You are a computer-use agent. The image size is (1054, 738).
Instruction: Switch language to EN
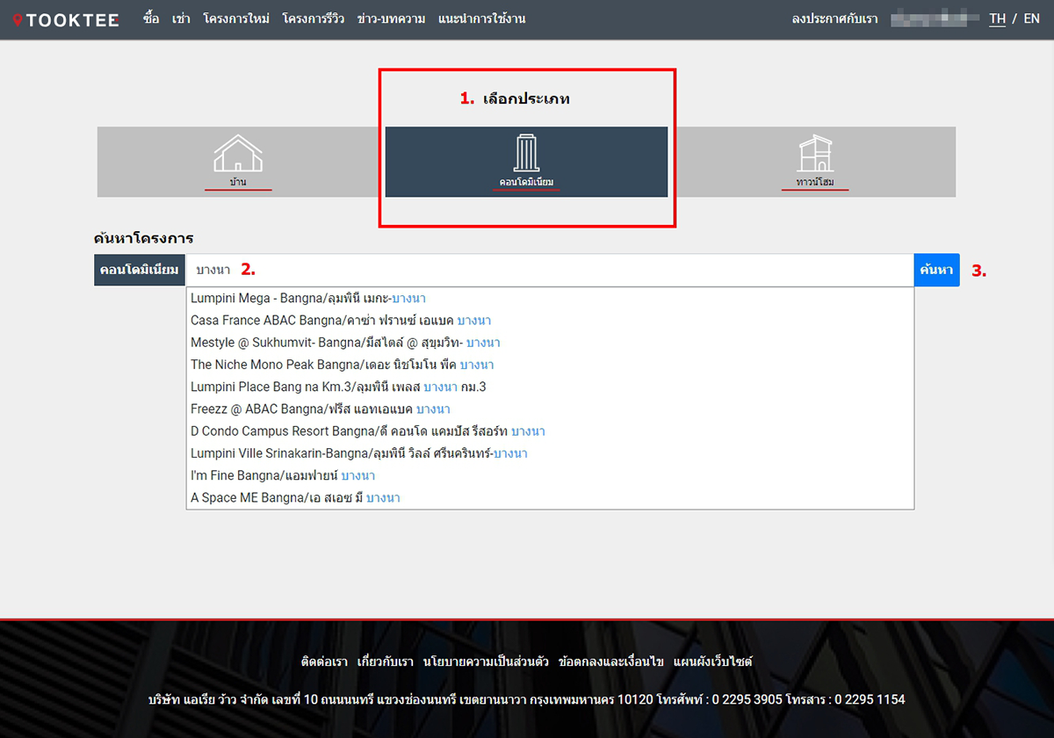click(x=1031, y=18)
